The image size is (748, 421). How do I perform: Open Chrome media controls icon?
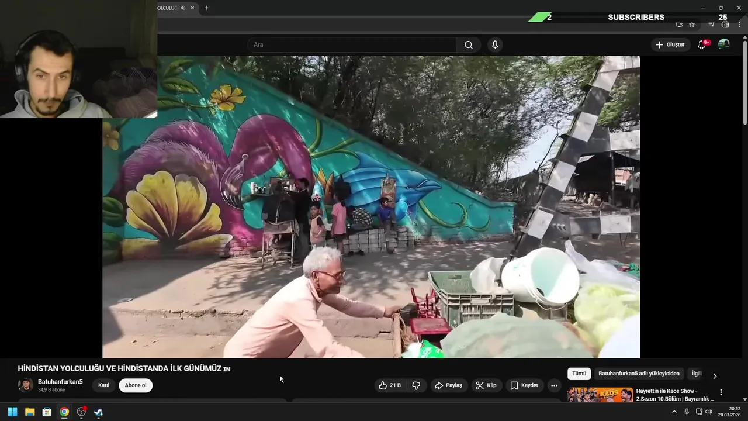tap(711, 25)
